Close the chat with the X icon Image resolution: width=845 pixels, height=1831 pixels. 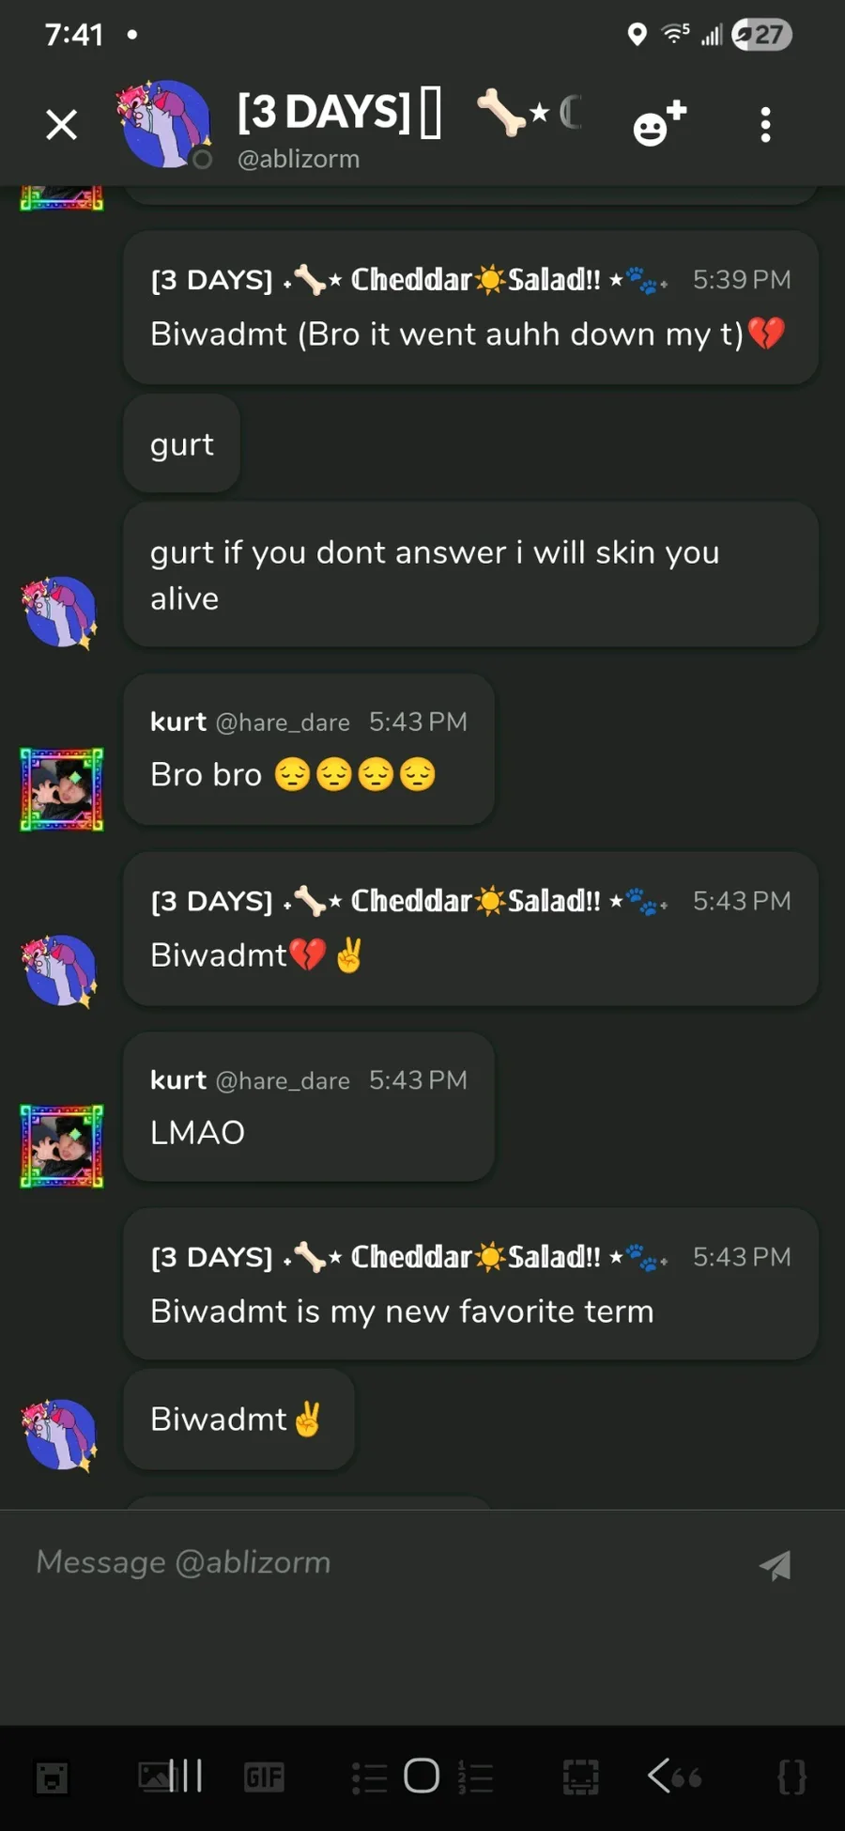(62, 124)
